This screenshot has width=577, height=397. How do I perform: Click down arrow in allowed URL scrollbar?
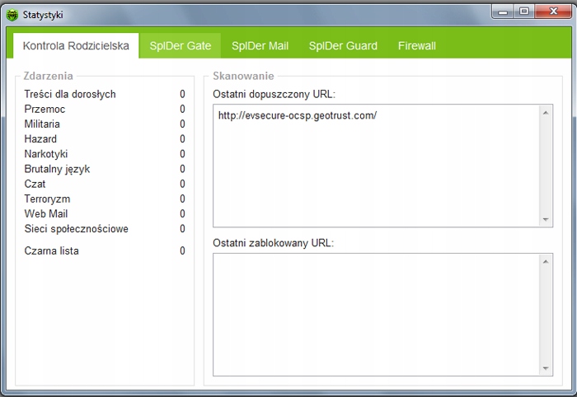pos(546,219)
